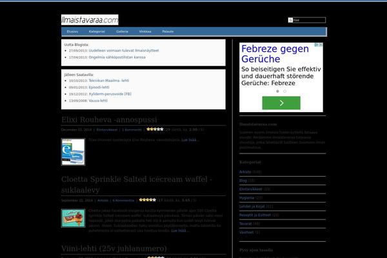Open the Tavarat category in sidebar

tap(245, 224)
